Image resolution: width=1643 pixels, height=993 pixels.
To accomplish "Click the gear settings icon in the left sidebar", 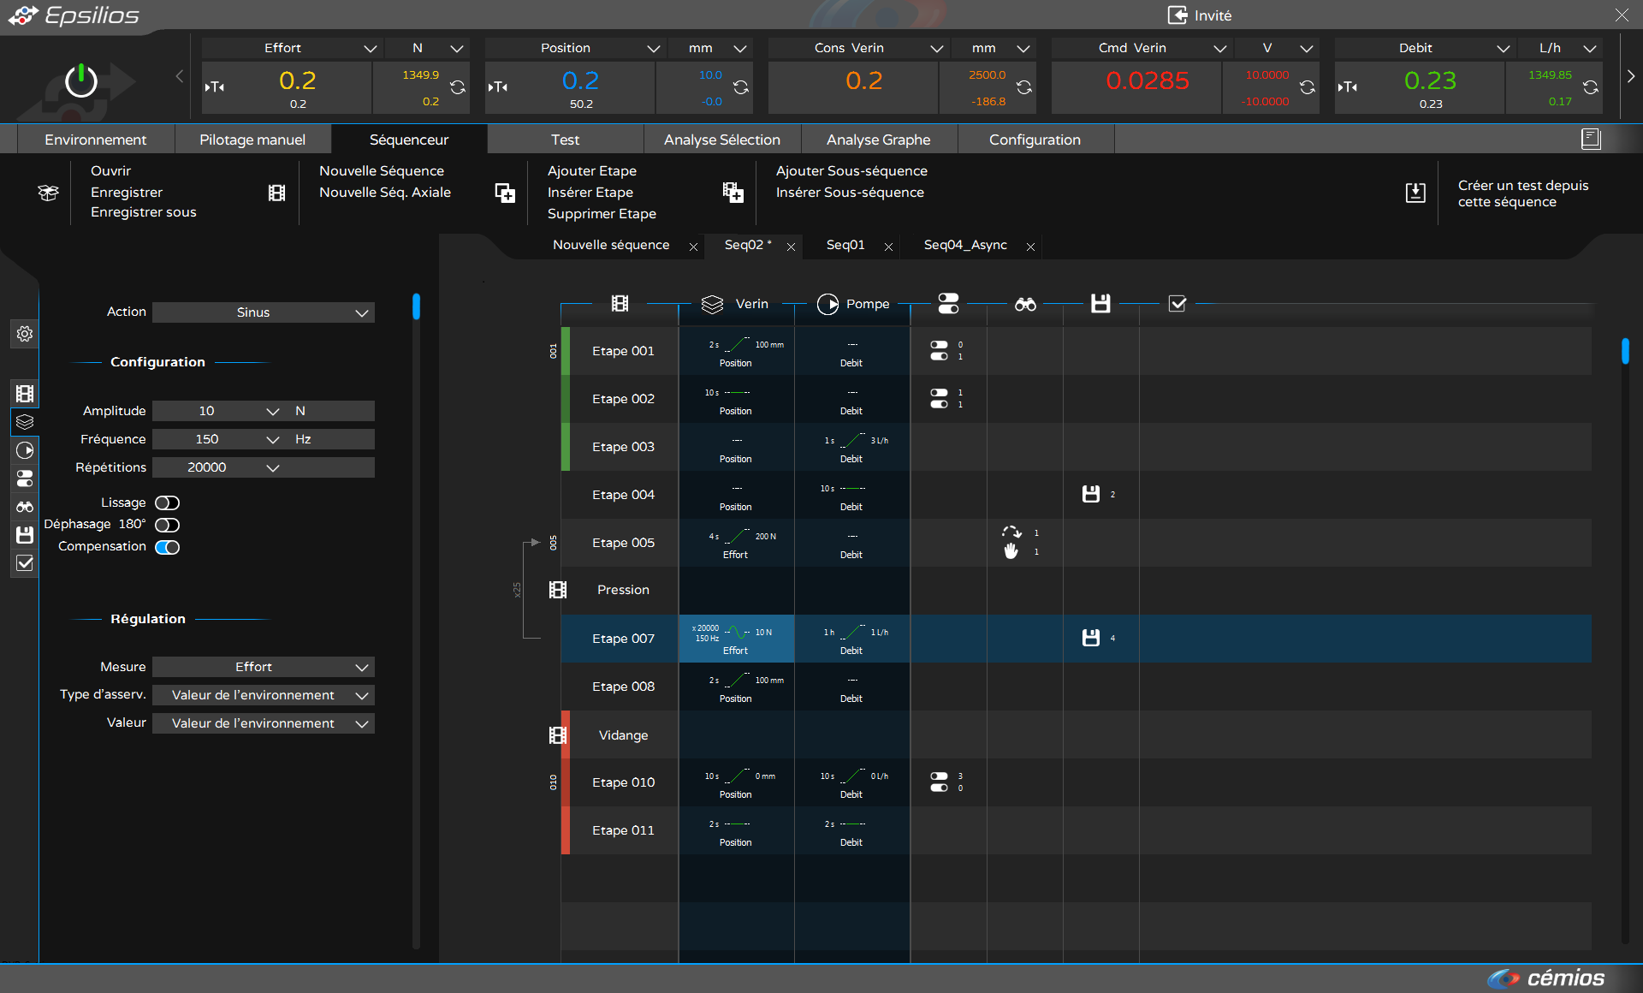I will tap(25, 334).
